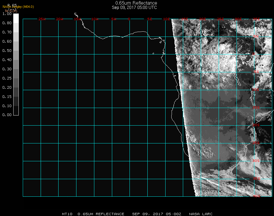Click the 15S latitude label
The height and width of the screenshot is (216, 274).
(x=256, y=107)
